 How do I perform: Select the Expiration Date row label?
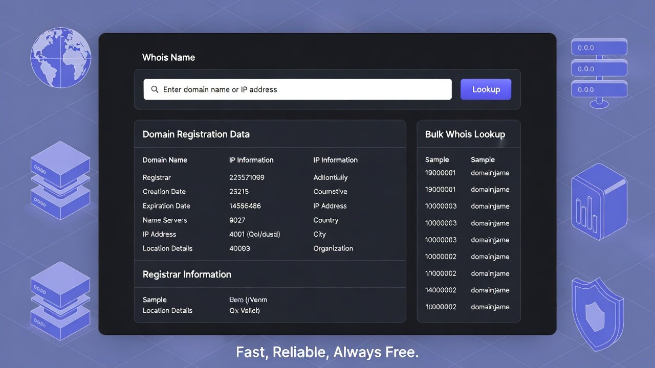[x=166, y=206]
